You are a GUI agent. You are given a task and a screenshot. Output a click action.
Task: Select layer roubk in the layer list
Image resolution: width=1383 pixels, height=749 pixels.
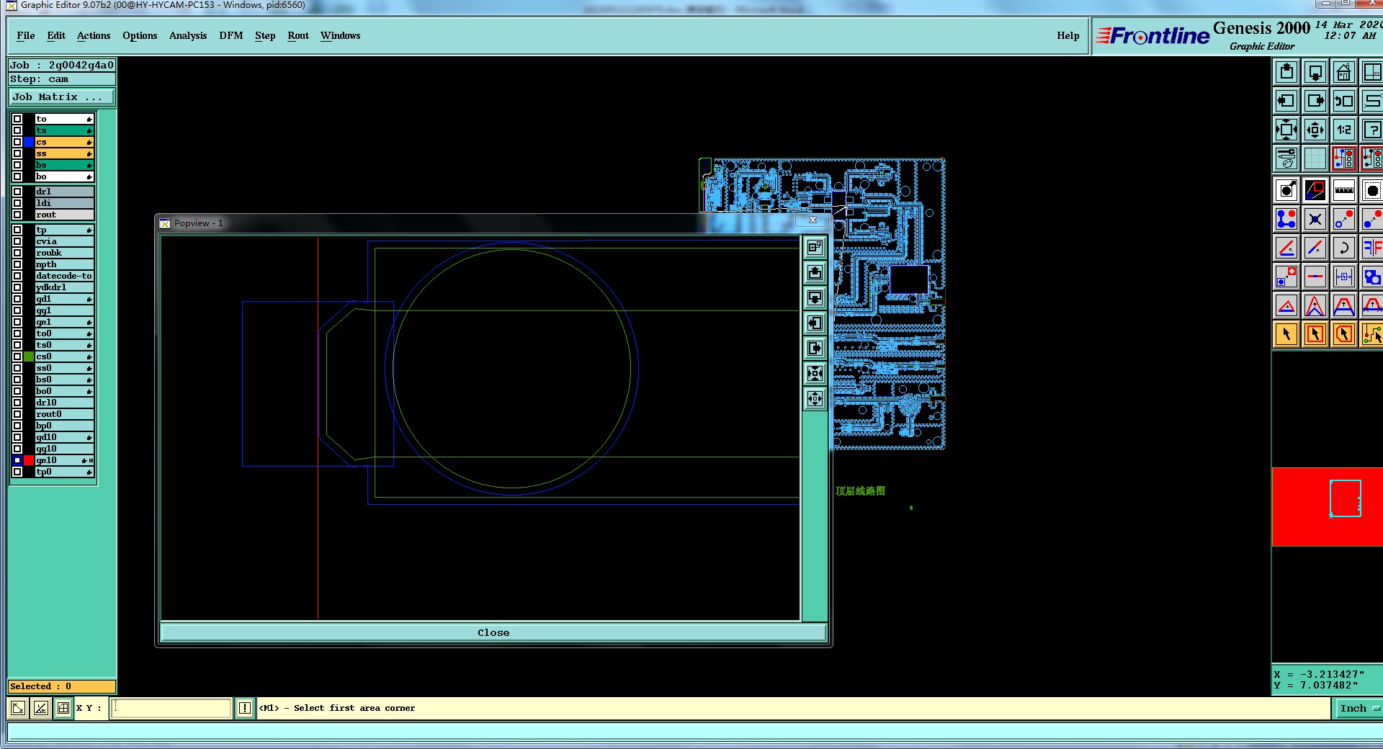tap(64, 253)
